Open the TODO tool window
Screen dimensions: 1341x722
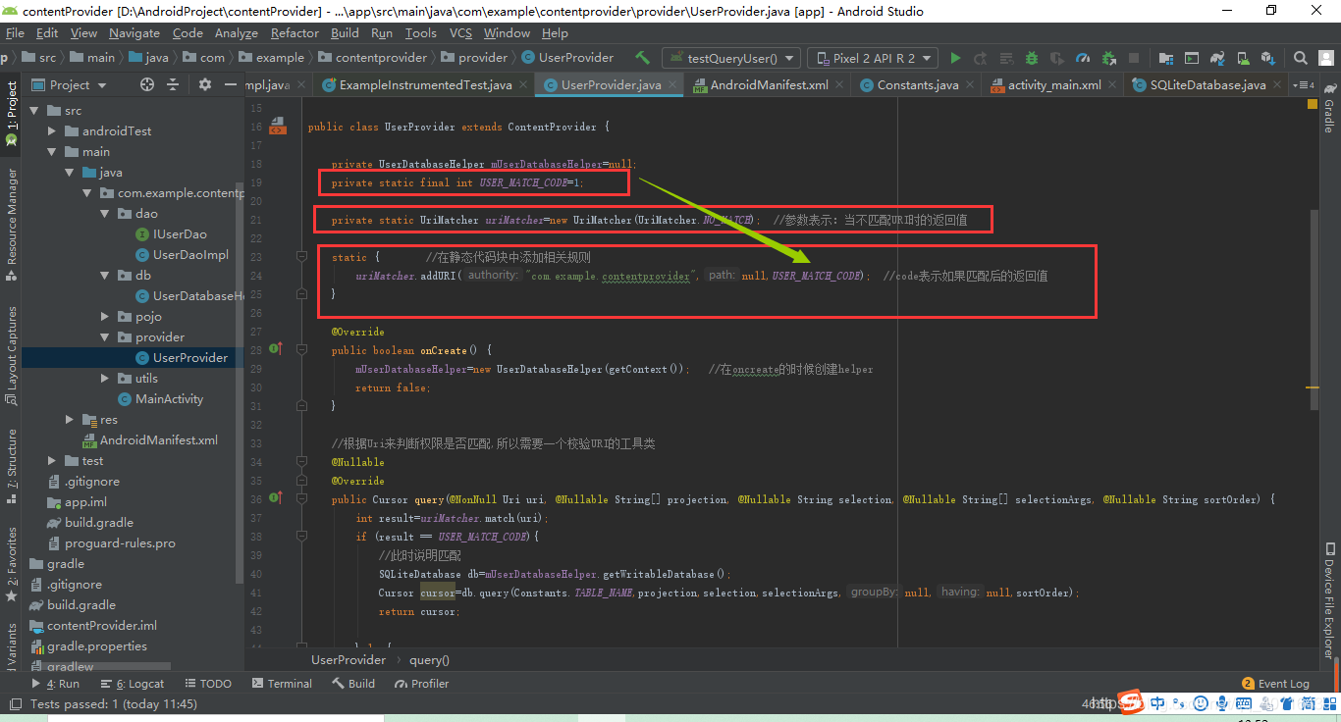click(x=206, y=684)
